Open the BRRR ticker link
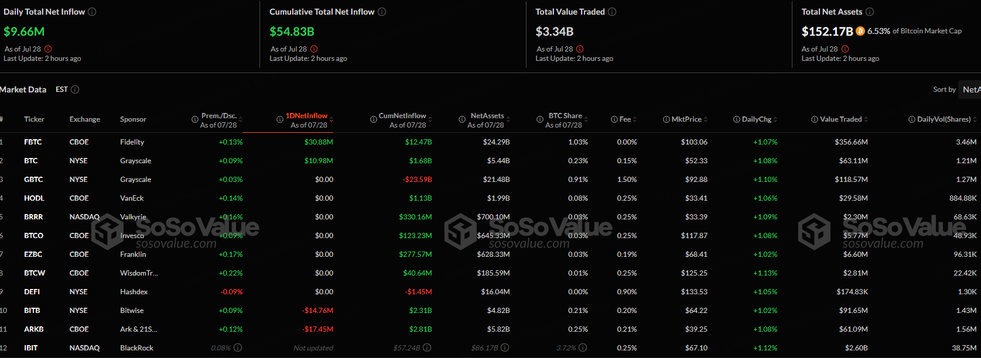The height and width of the screenshot is (358, 981). click(33, 217)
